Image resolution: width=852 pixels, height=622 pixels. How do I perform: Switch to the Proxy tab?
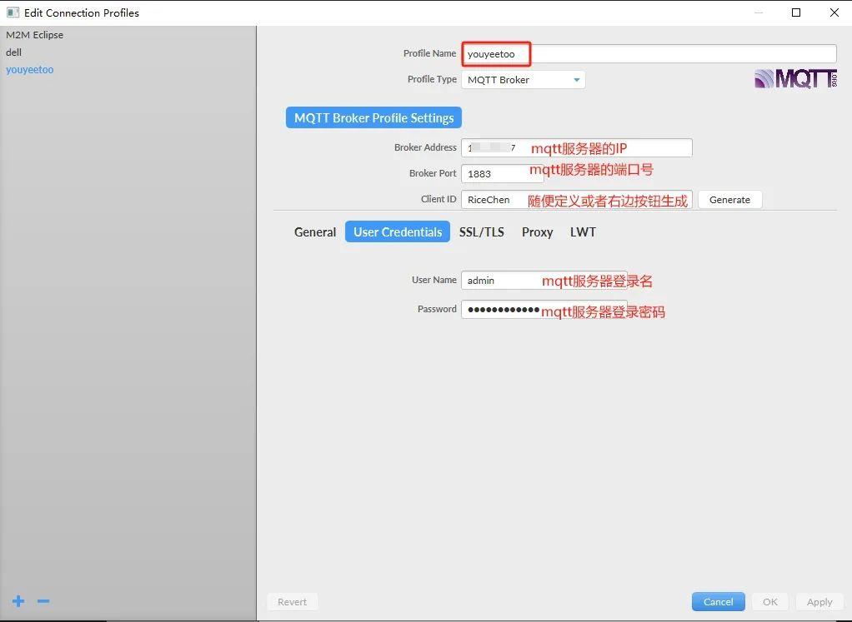pyautogui.click(x=538, y=231)
